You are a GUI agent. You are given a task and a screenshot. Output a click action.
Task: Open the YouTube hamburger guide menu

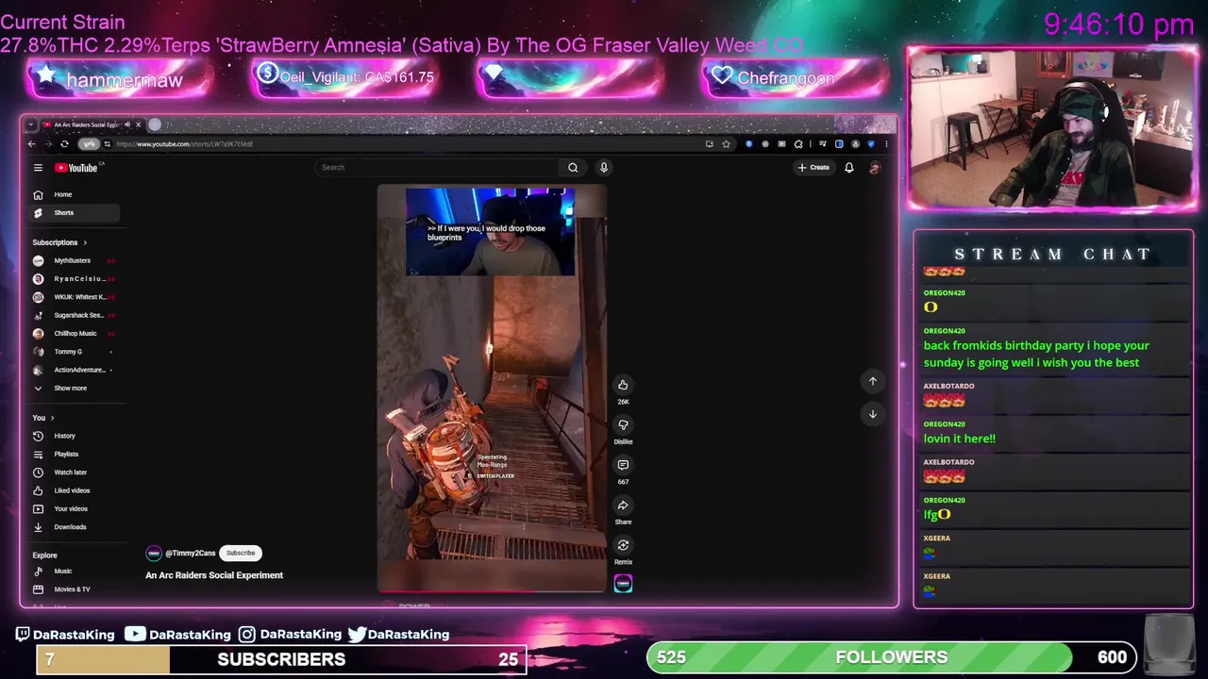click(x=38, y=168)
